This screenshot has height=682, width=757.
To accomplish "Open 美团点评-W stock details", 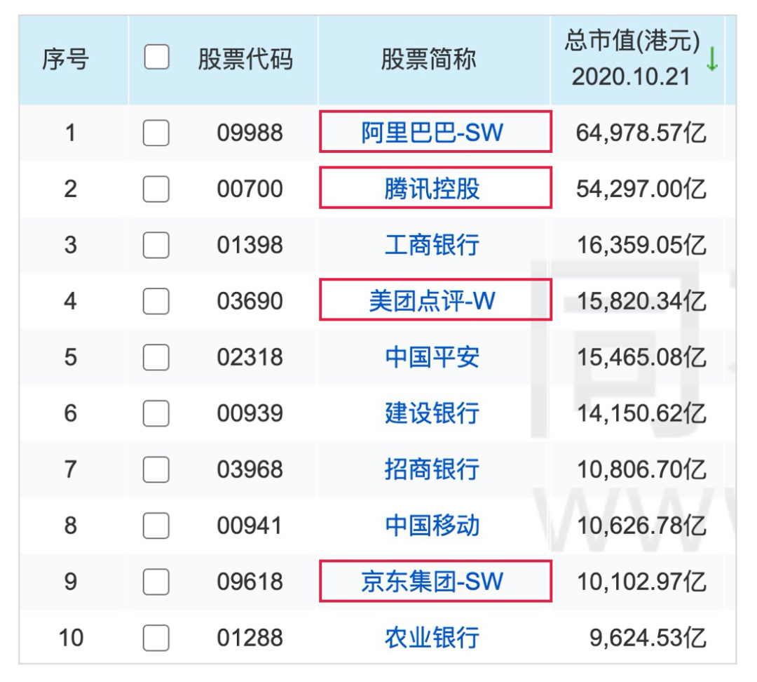I will pyautogui.click(x=432, y=301).
